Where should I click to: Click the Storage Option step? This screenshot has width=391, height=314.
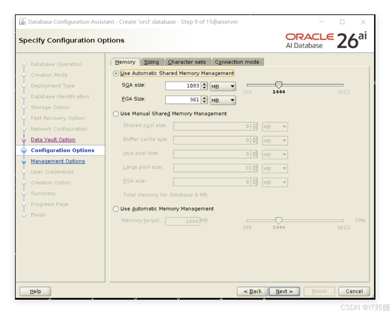click(x=50, y=107)
